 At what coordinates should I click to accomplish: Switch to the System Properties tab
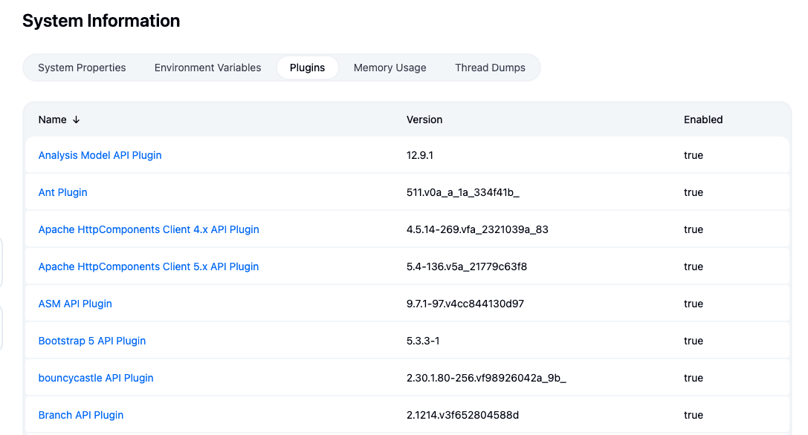[x=82, y=68]
